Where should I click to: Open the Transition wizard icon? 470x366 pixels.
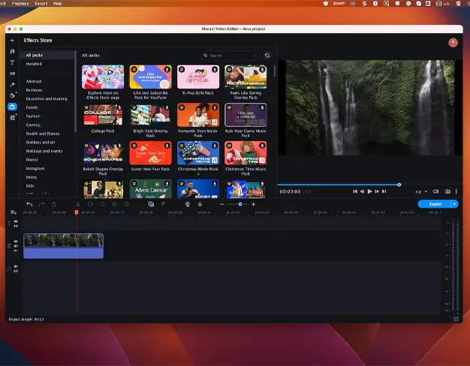tap(151, 204)
